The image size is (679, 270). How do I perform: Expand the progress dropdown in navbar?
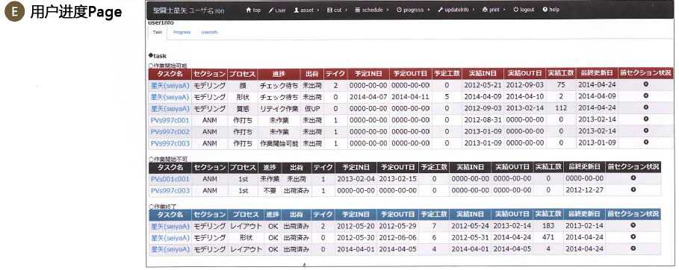tap(413, 10)
